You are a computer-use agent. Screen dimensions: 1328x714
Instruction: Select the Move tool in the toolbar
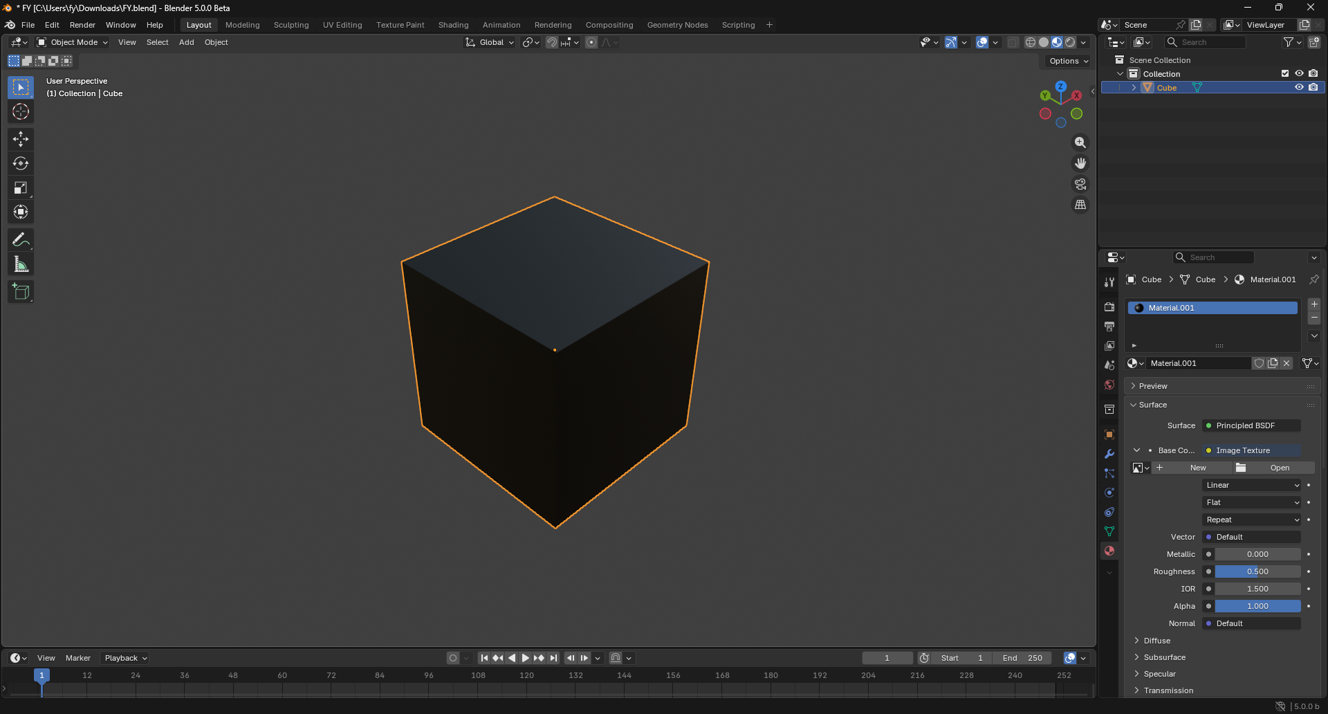point(21,139)
